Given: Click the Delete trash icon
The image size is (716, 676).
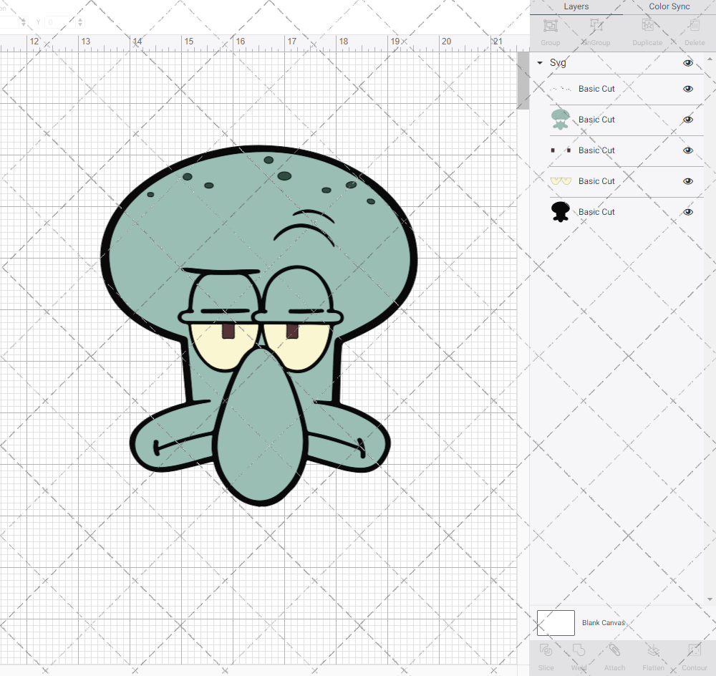Looking at the screenshot, I should [x=695, y=26].
